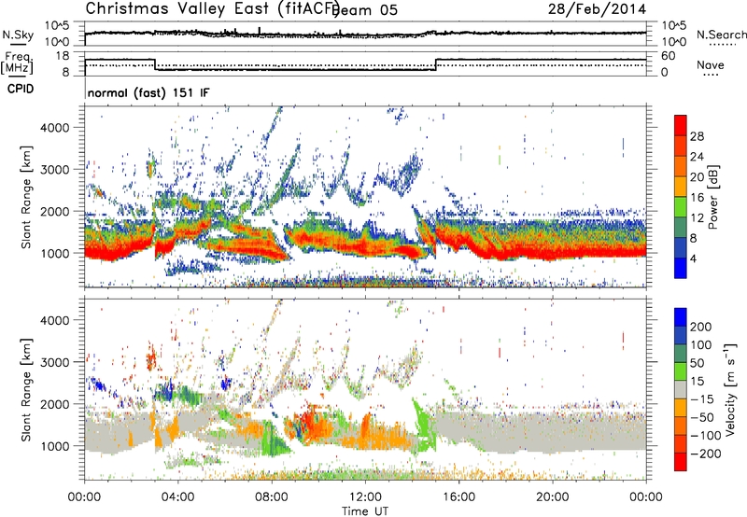
Task: Click the '18' tick on the frequency axis
Action: pos(63,56)
